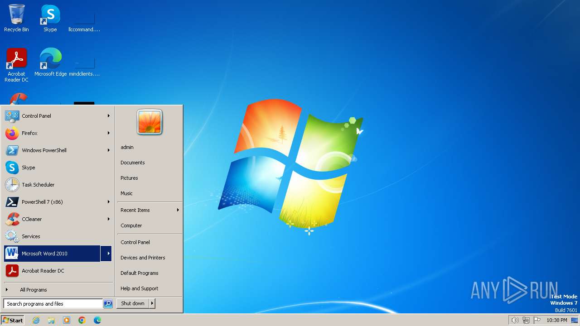
Task: Open File Explorer from taskbar
Action: (51, 320)
